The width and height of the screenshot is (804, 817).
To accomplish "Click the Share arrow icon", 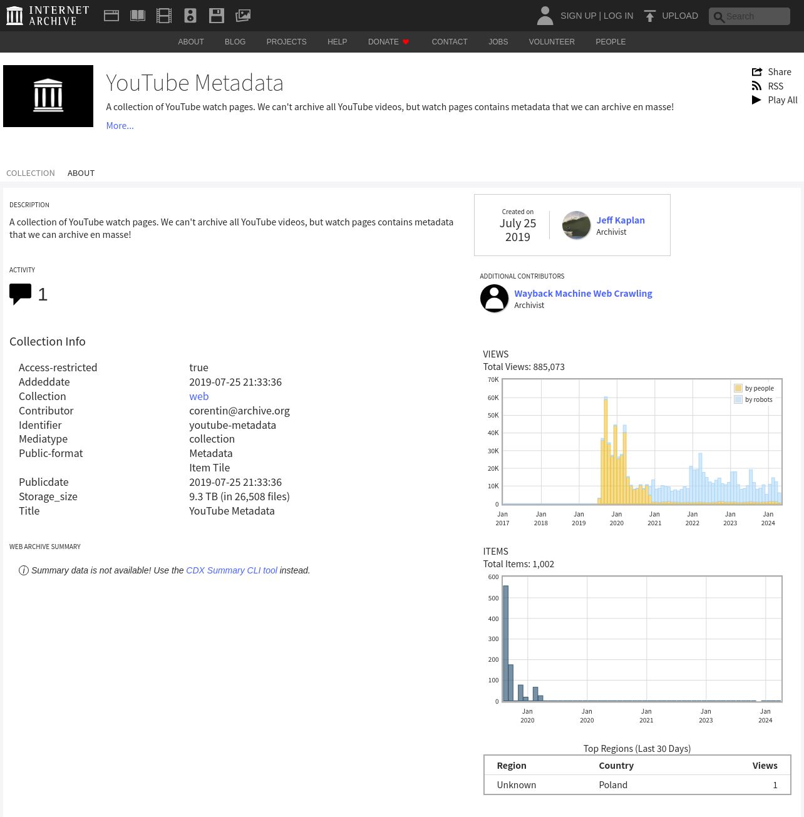I will [x=757, y=71].
